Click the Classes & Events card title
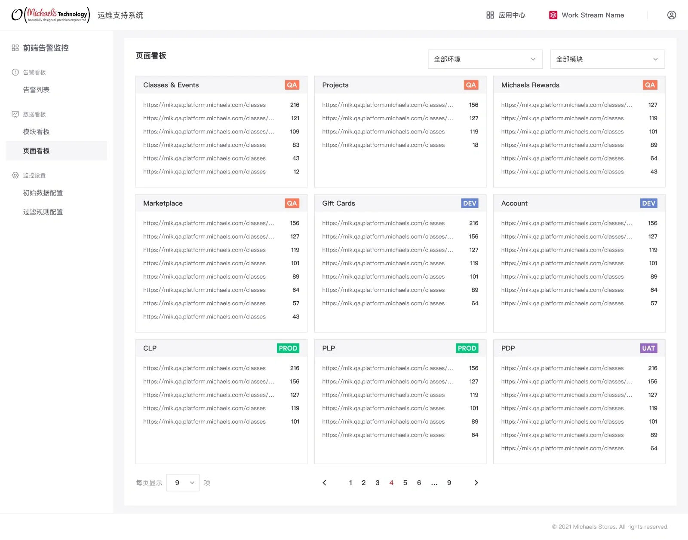Screen dimensions: 688x540 171,85
